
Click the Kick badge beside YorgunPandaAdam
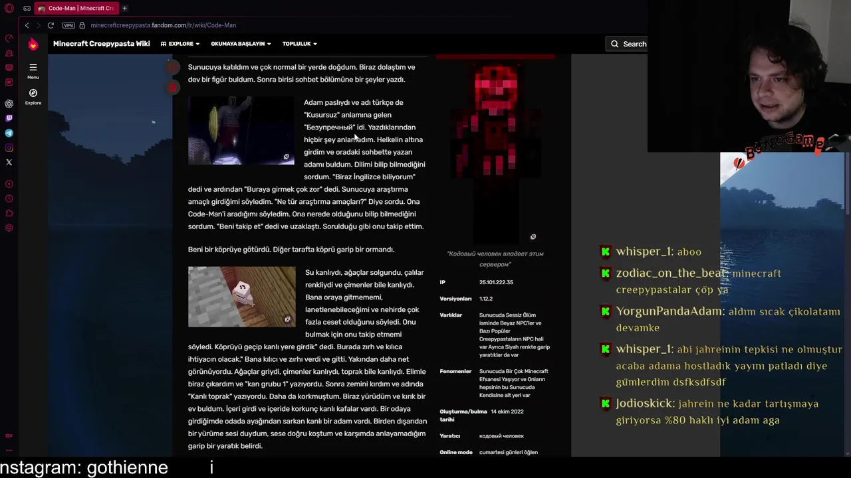605,311
